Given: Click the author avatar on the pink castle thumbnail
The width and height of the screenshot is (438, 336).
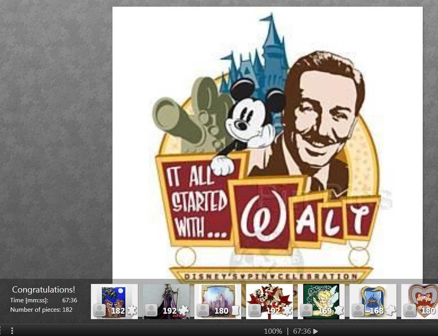Looking at the screenshot, I should point(203,311).
